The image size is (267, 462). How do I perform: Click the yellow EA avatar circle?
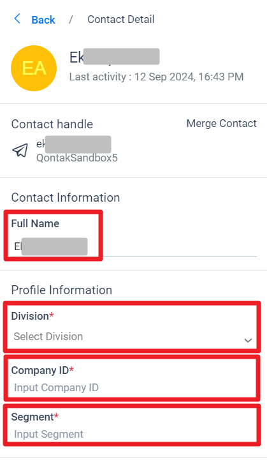coord(34,68)
